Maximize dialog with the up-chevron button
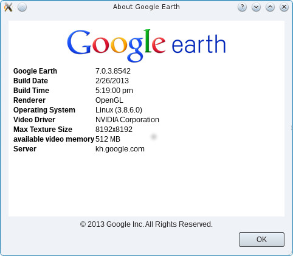Image resolution: width=293 pixels, height=256 pixels. (270, 7)
